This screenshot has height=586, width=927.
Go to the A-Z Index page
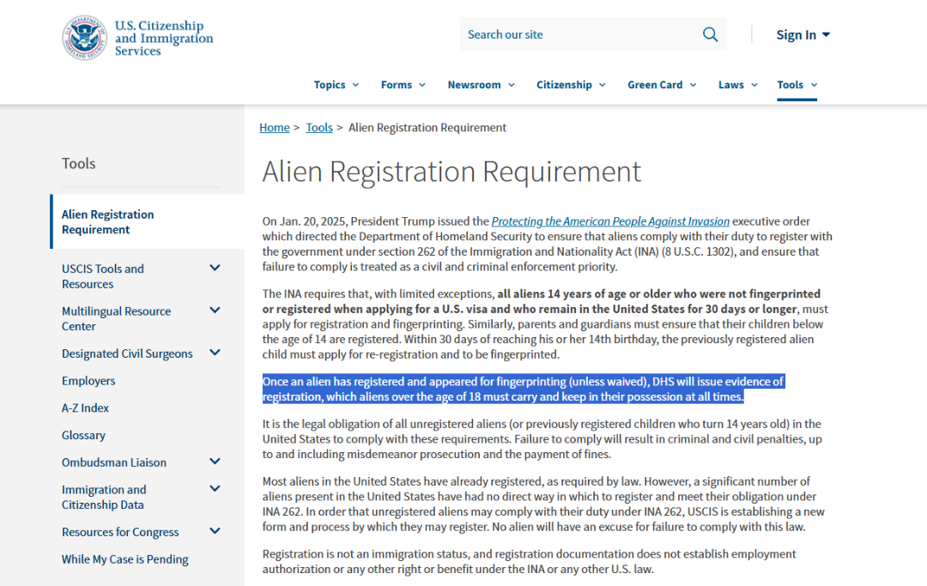[x=85, y=408]
